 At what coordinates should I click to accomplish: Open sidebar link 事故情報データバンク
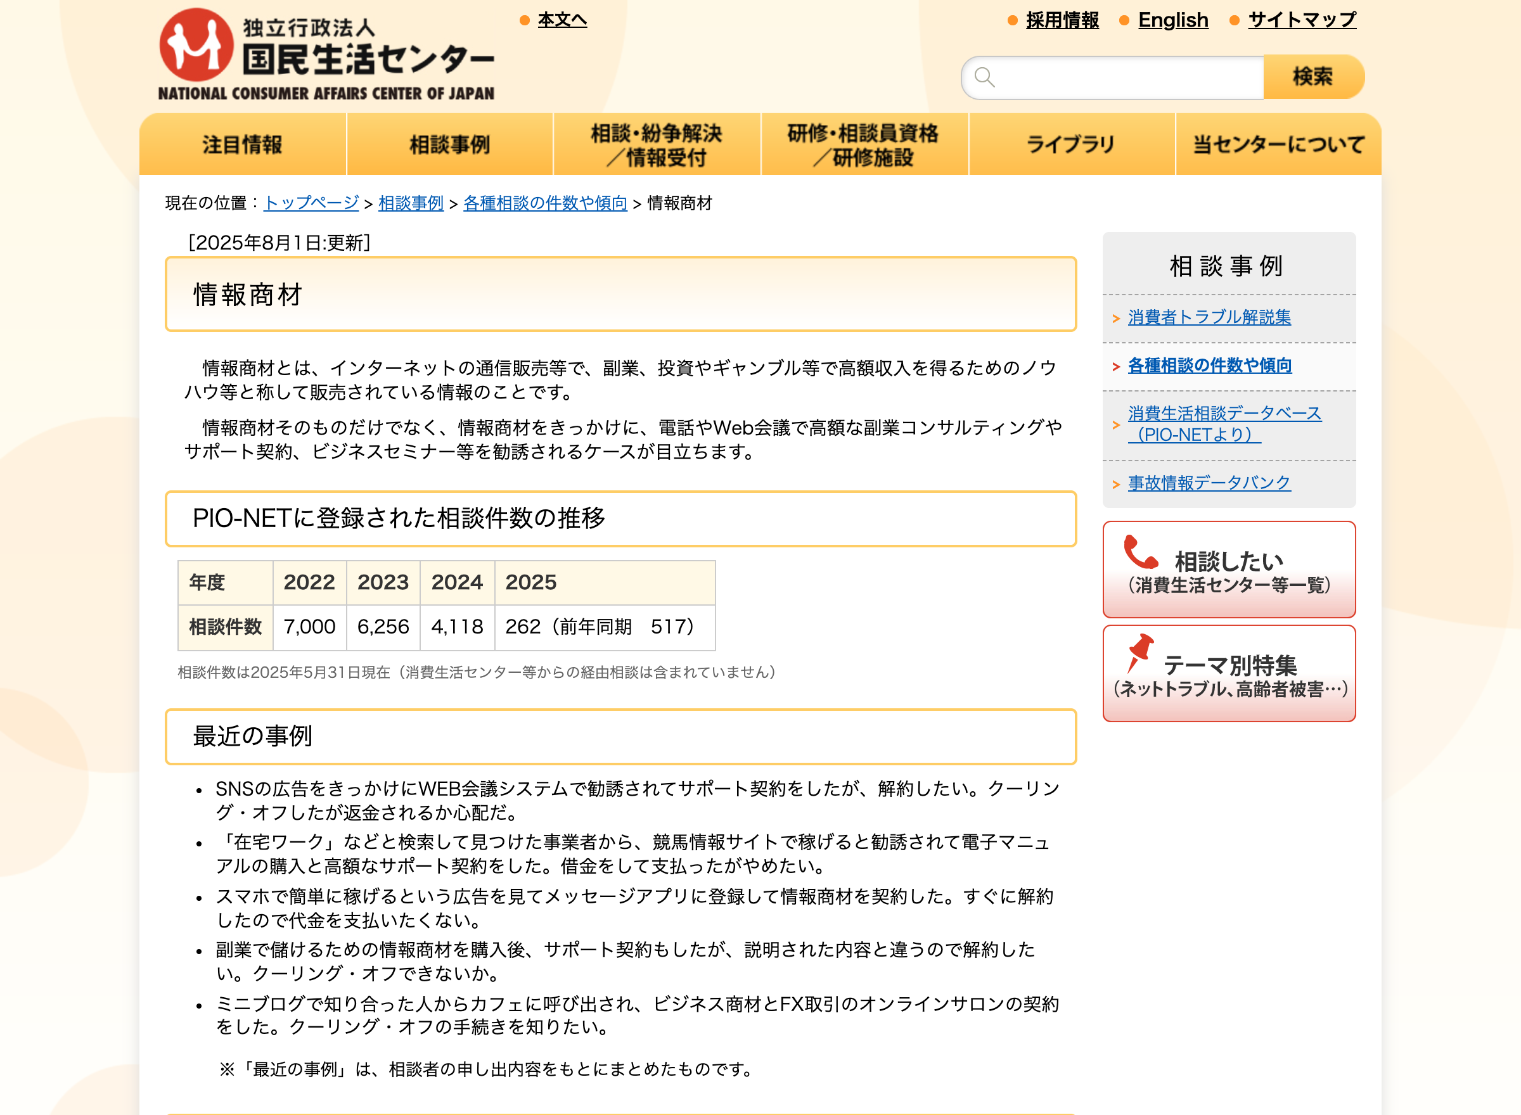(x=1209, y=483)
